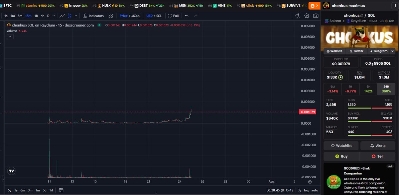This screenshot has width=399, height=195.
Task: Switch chart to MCap display
Action: pos(135,16)
